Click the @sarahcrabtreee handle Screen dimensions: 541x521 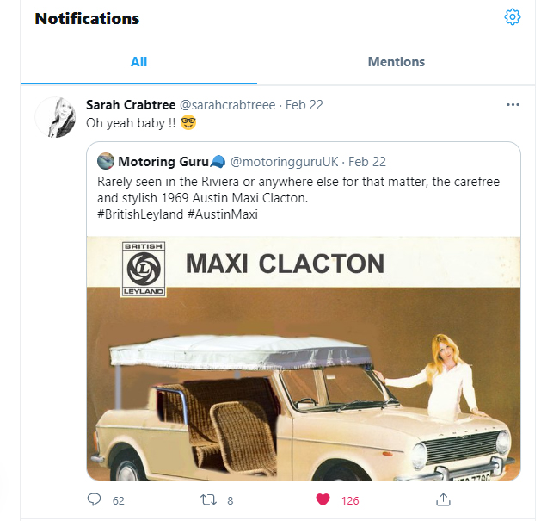coord(228,105)
